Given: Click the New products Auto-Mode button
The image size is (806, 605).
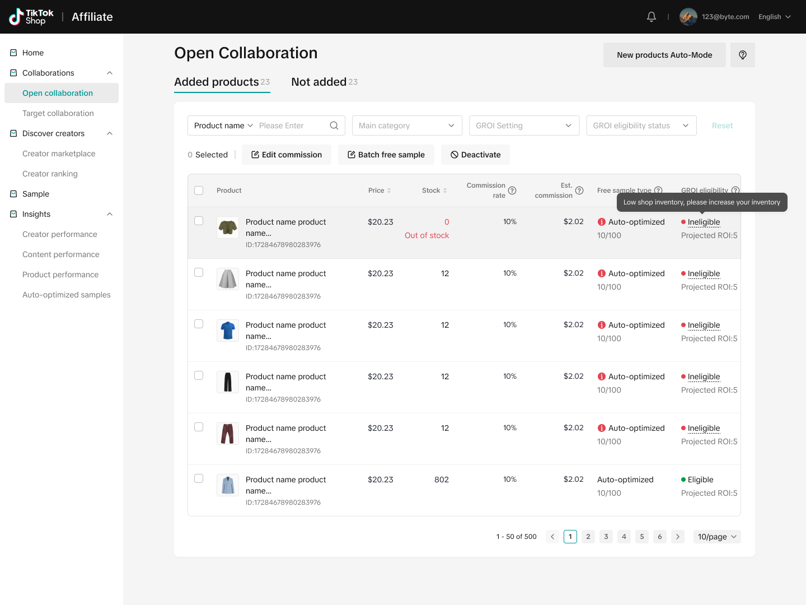Looking at the screenshot, I should (664, 55).
